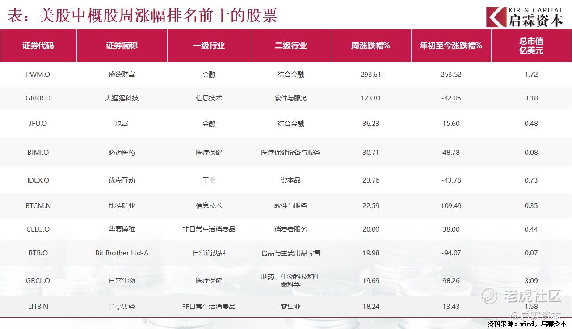Click the Kirin Capital logo
This screenshot has width=572, height=329.
[x=525, y=17]
